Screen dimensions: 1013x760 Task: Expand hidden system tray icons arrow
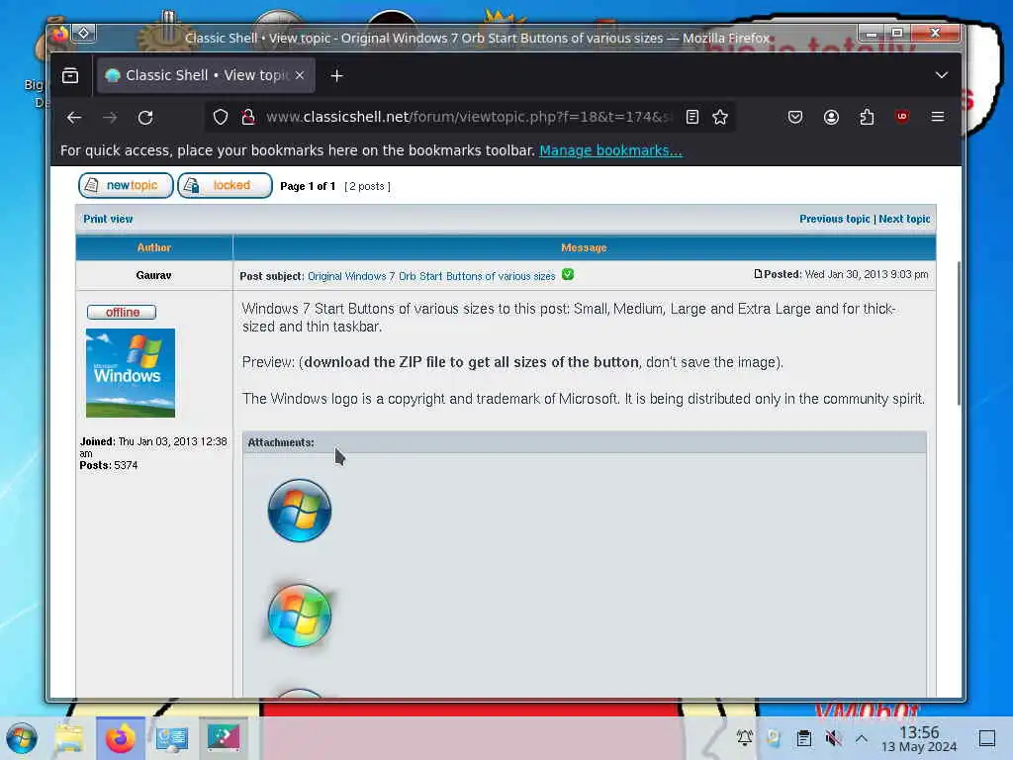862,737
